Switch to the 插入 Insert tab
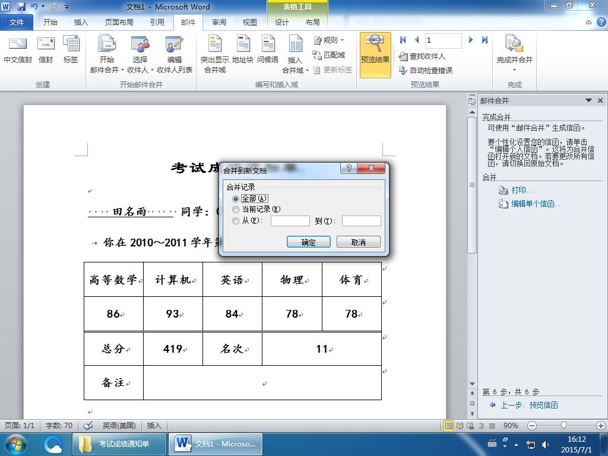Image resolution: width=608 pixels, height=456 pixels. pos(81,22)
